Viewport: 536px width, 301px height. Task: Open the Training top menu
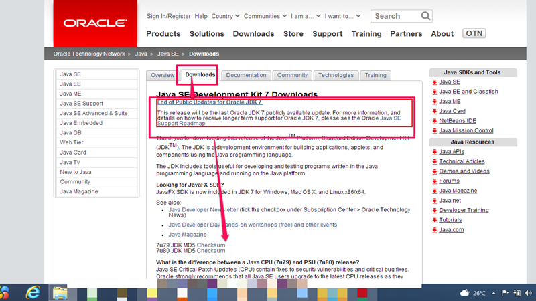(366, 34)
